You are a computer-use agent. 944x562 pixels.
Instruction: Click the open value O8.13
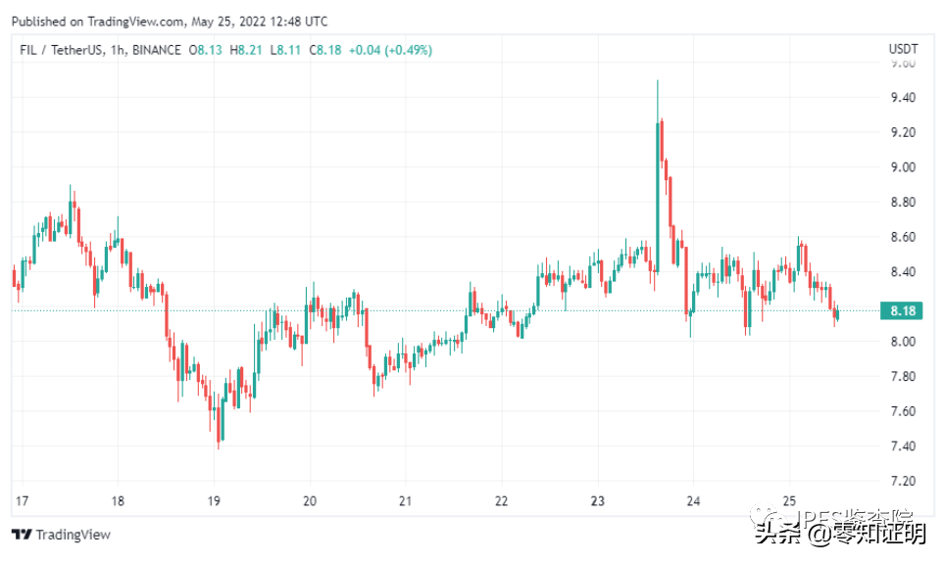(205, 50)
